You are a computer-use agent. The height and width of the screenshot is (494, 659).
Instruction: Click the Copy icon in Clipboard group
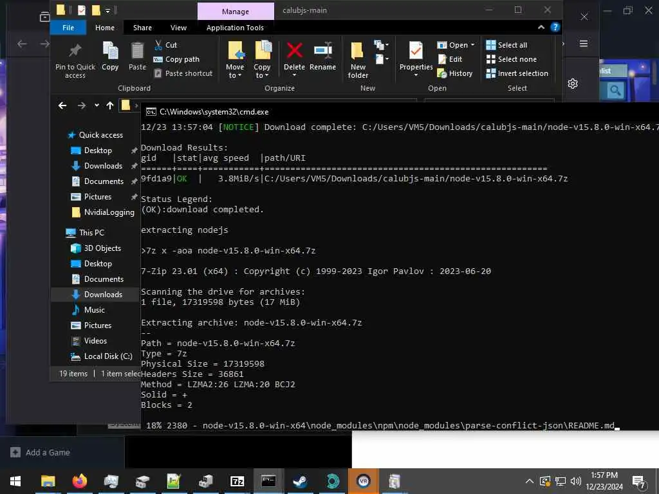coord(110,51)
